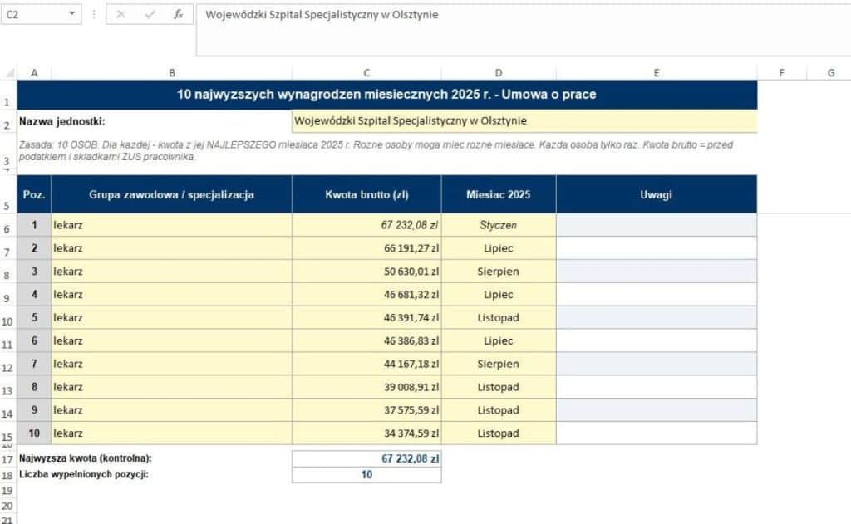This screenshot has height=524, width=851.
Task: Click the Uwagi cell for position 3
Action: pos(657,272)
